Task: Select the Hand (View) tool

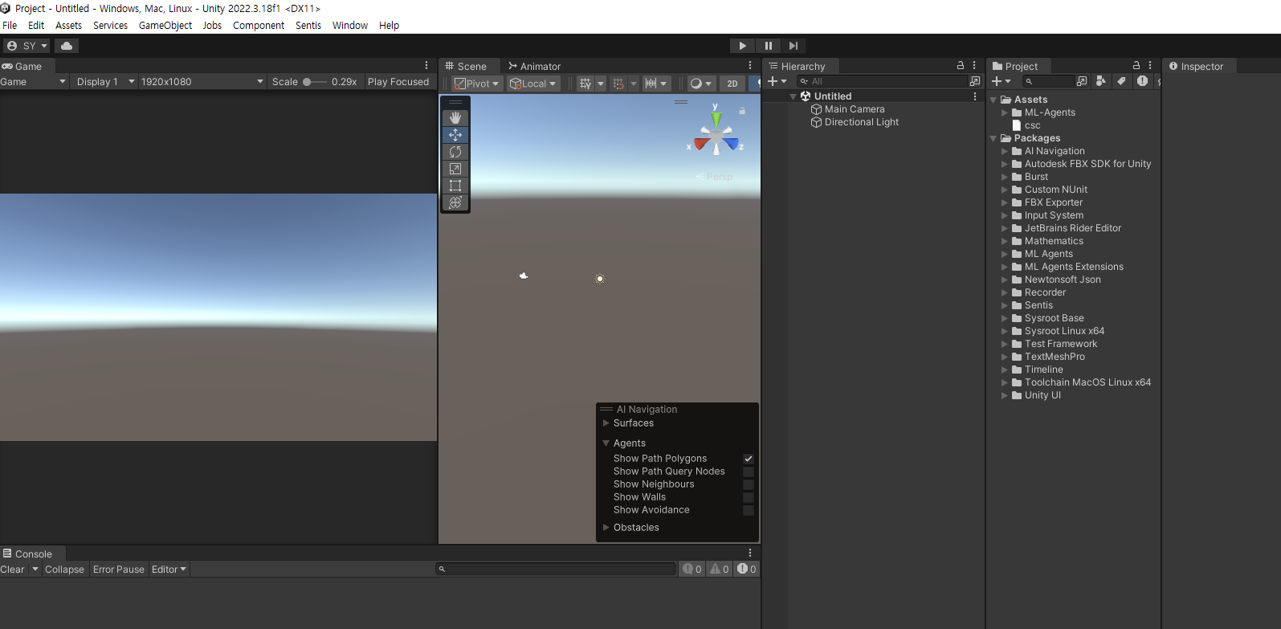Action: click(455, 118)
